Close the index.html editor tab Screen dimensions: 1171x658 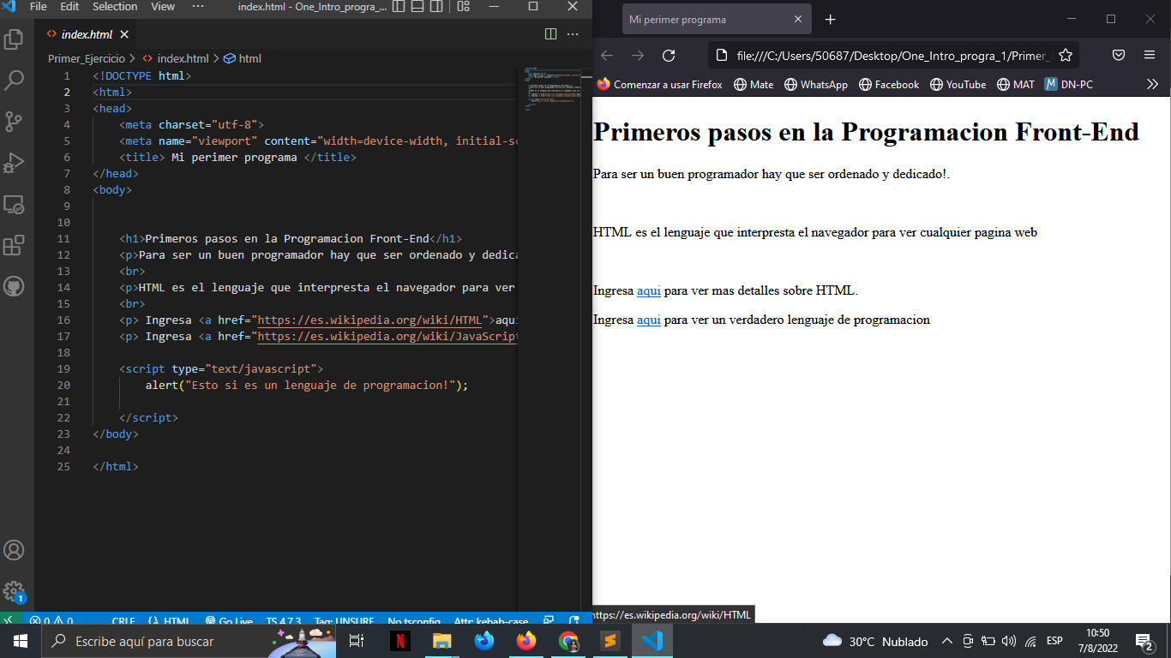click(x=124, y=34)
